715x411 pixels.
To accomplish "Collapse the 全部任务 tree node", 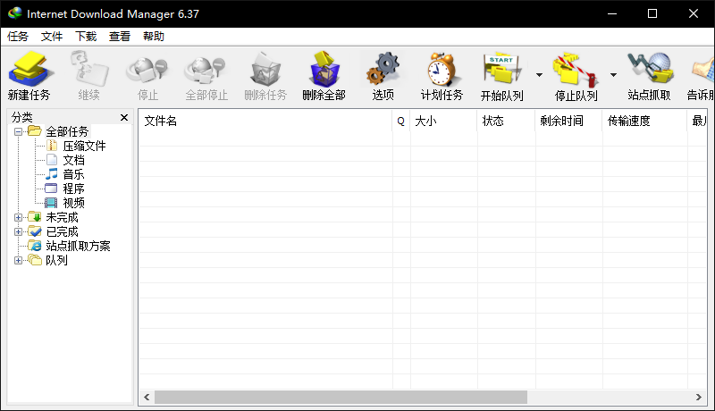I will tap(18, 132).
